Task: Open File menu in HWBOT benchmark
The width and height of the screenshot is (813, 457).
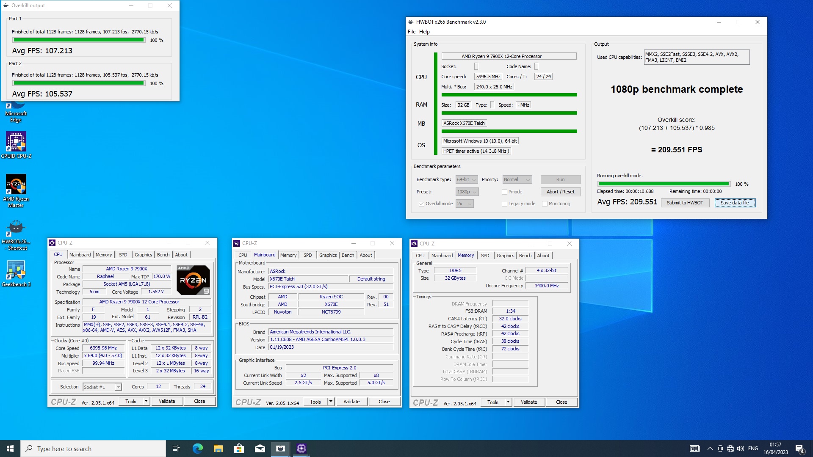Action: point(412,32)
